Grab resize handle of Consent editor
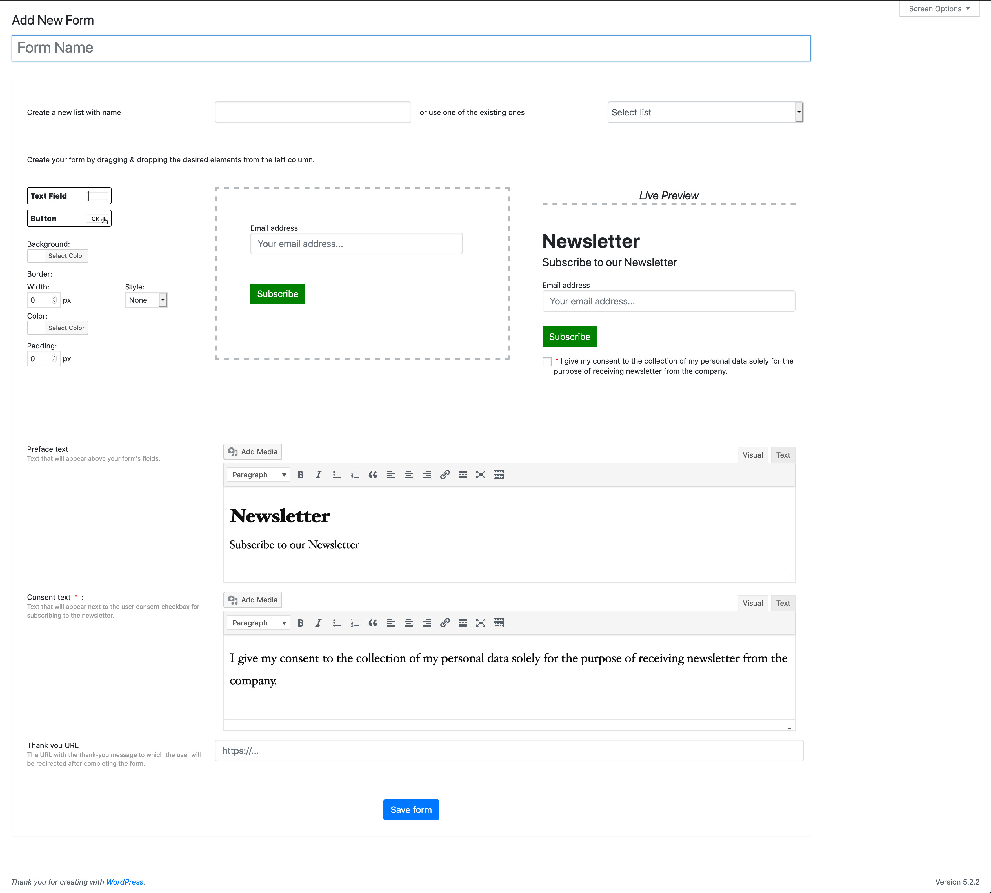 [x=790, y=726]
